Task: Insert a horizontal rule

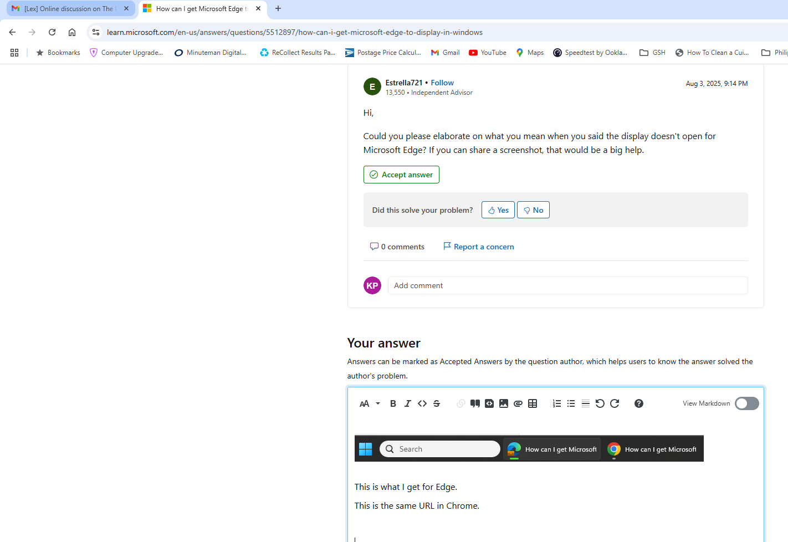Action: pyautogui.click(x=585, y=403)
